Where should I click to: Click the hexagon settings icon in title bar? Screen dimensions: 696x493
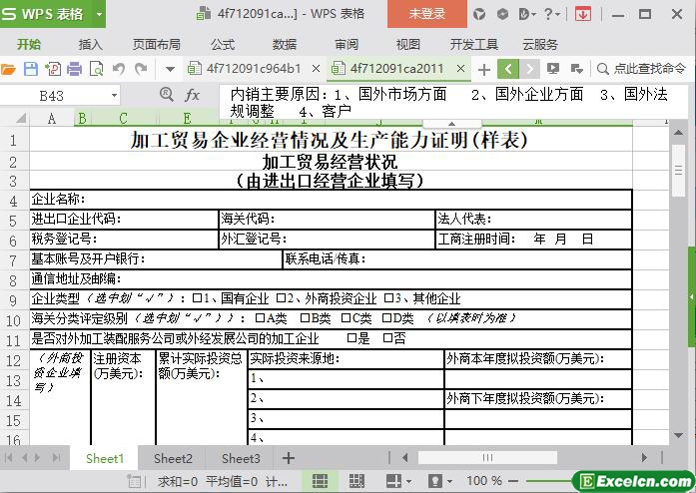tap(502, 14)
